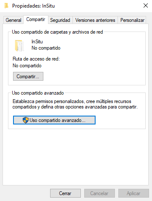Open Uso compartido avanzado... settings
This screenshot has width=152, height=201.
point(54,120)
